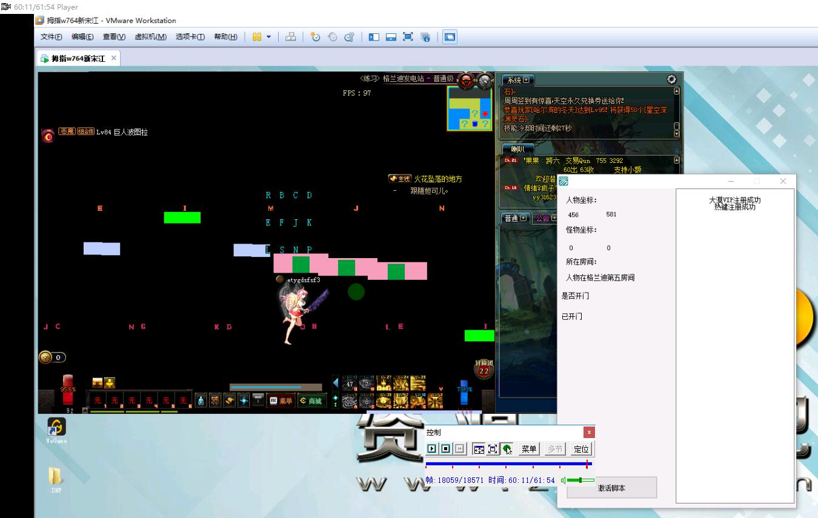Click the green circle icon in 控制

(507, 449)
